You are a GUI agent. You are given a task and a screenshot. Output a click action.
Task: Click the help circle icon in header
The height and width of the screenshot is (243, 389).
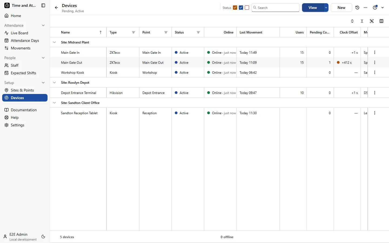pos(375,8)
